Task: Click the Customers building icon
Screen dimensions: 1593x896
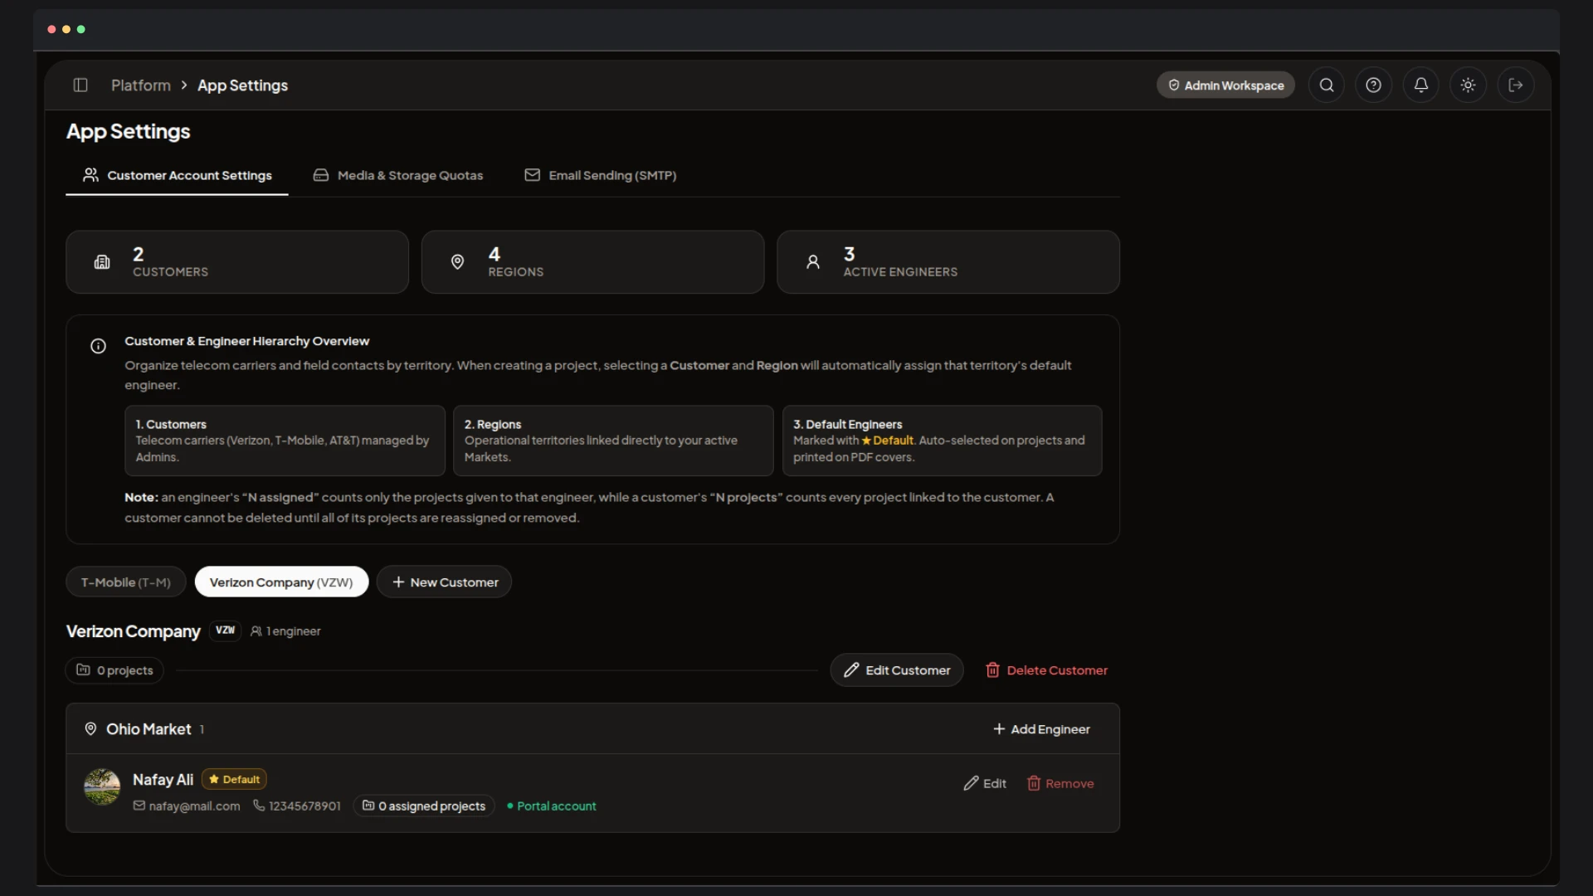Action: (102, 262)
